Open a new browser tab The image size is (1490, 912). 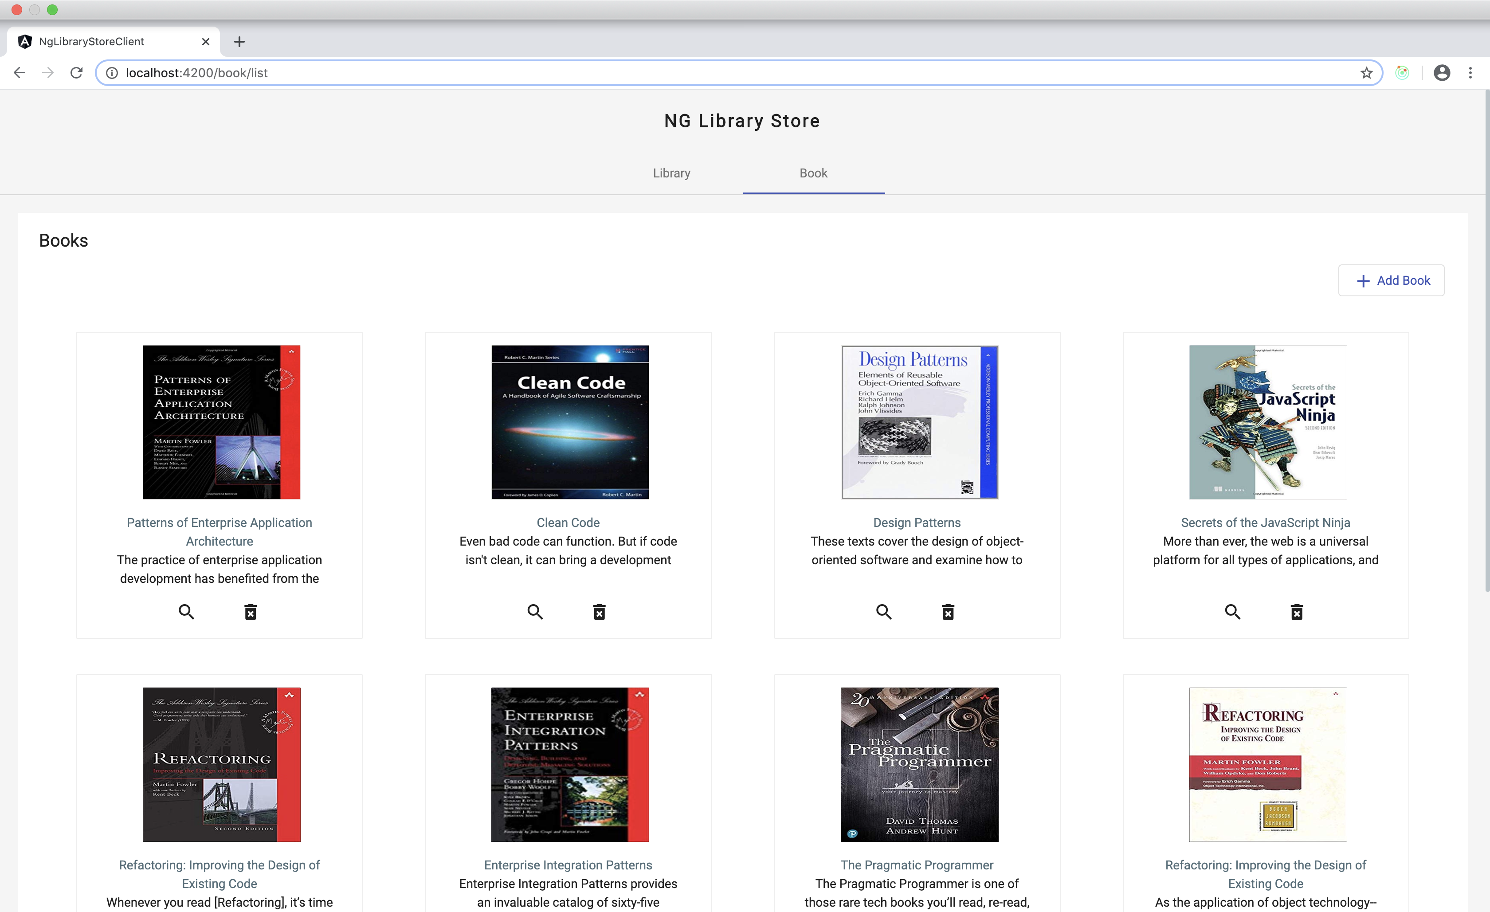pyautogui.click(x=239, y=42)
